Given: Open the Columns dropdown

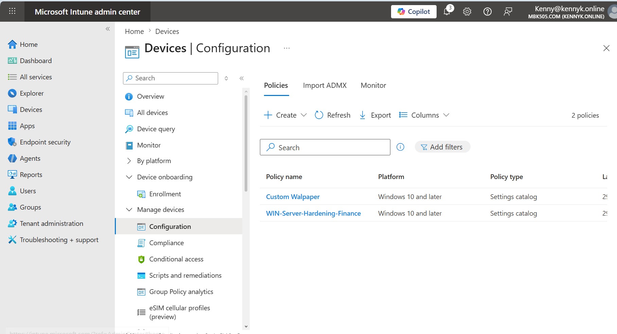Looking at the screenshot, I should click(x=424, y=115).
